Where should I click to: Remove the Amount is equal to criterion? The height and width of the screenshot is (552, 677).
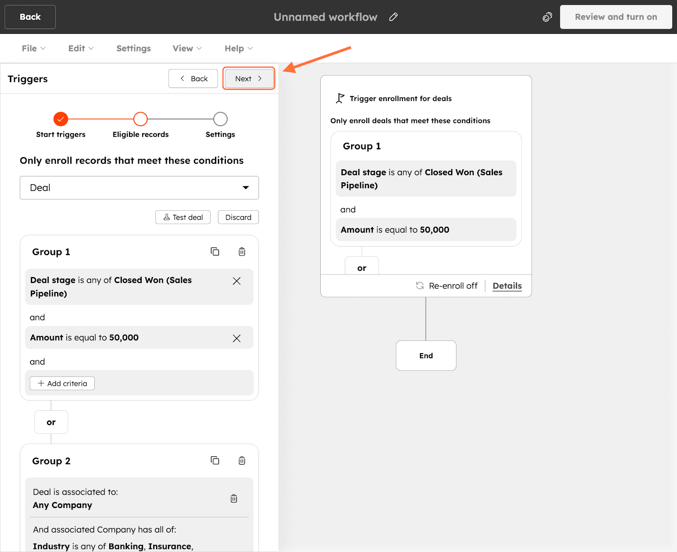point(237,338)
